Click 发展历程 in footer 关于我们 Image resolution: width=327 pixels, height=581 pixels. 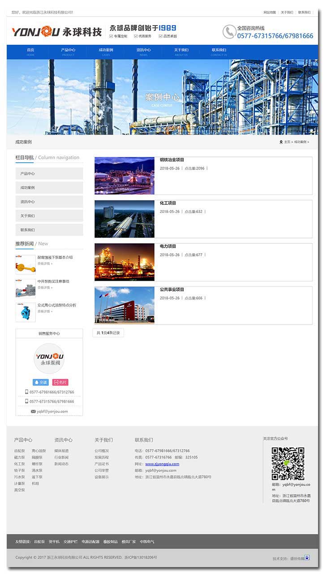(102, 457)
